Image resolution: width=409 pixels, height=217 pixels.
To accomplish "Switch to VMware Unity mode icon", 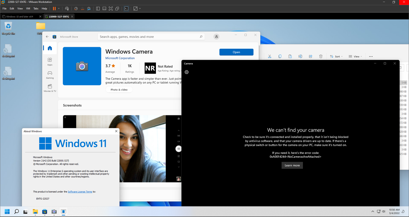I will [117, 9].
